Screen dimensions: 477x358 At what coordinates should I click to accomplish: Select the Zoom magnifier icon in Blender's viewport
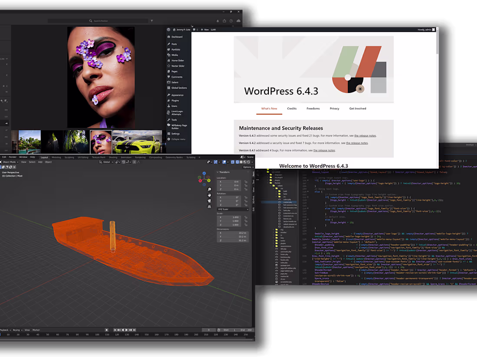[209, 189]
